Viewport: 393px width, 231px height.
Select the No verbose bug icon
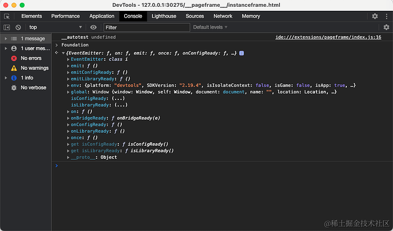(x=14, y=87)
